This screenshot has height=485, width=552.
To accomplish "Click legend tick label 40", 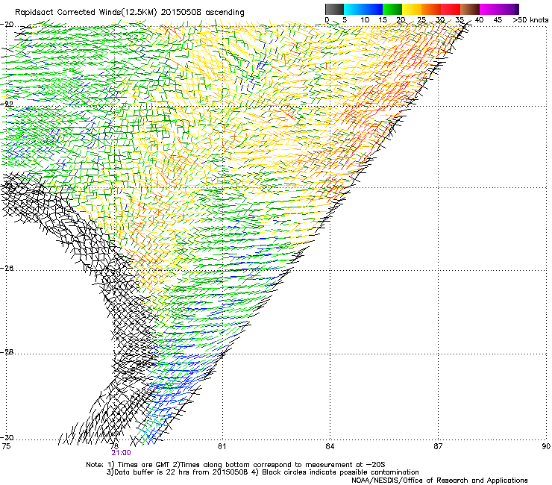I will 479,20.
